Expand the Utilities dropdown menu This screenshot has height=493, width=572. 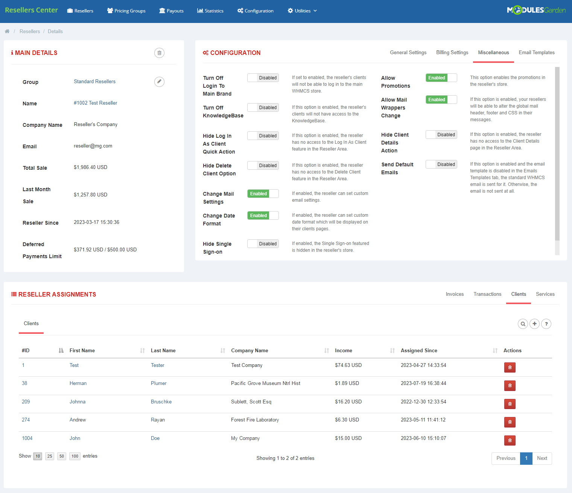point(302,11)
